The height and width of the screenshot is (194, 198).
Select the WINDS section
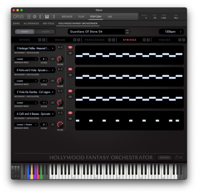click(x=25, y=40)
